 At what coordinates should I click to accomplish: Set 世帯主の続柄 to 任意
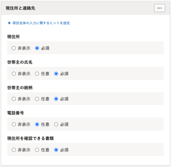tap(37, 99)
